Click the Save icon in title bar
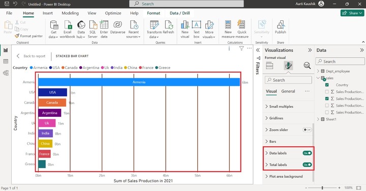This screenshot has width=366, height=191. pos(7,4)
